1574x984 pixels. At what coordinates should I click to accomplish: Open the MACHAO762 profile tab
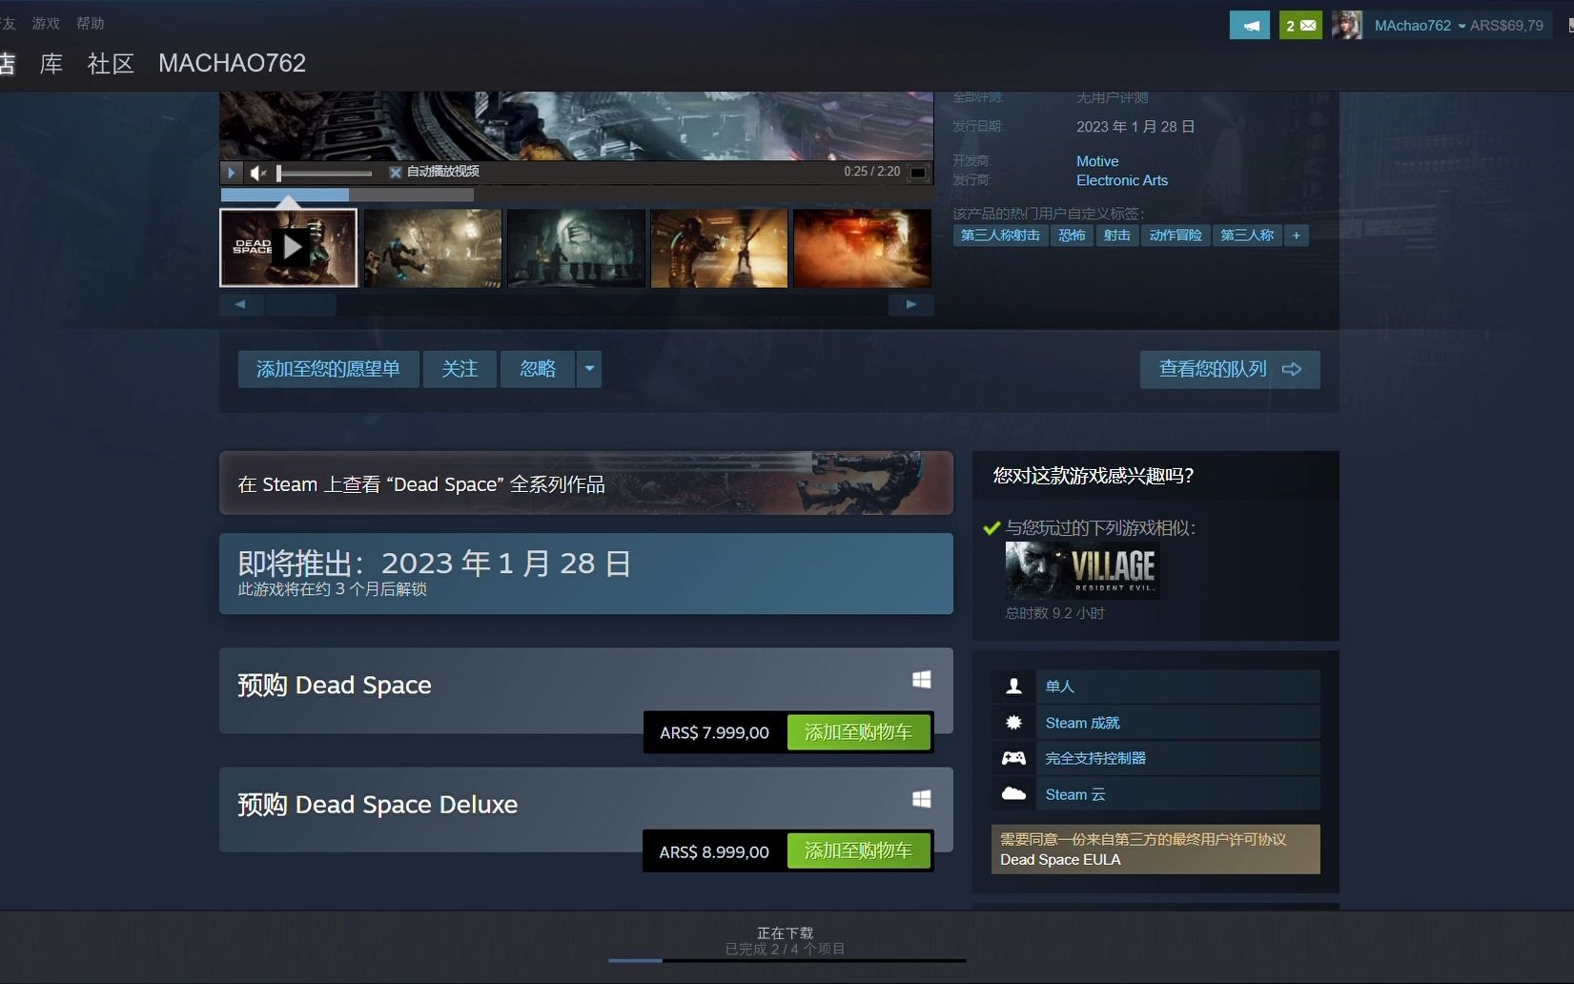click(x=232, y=64)
